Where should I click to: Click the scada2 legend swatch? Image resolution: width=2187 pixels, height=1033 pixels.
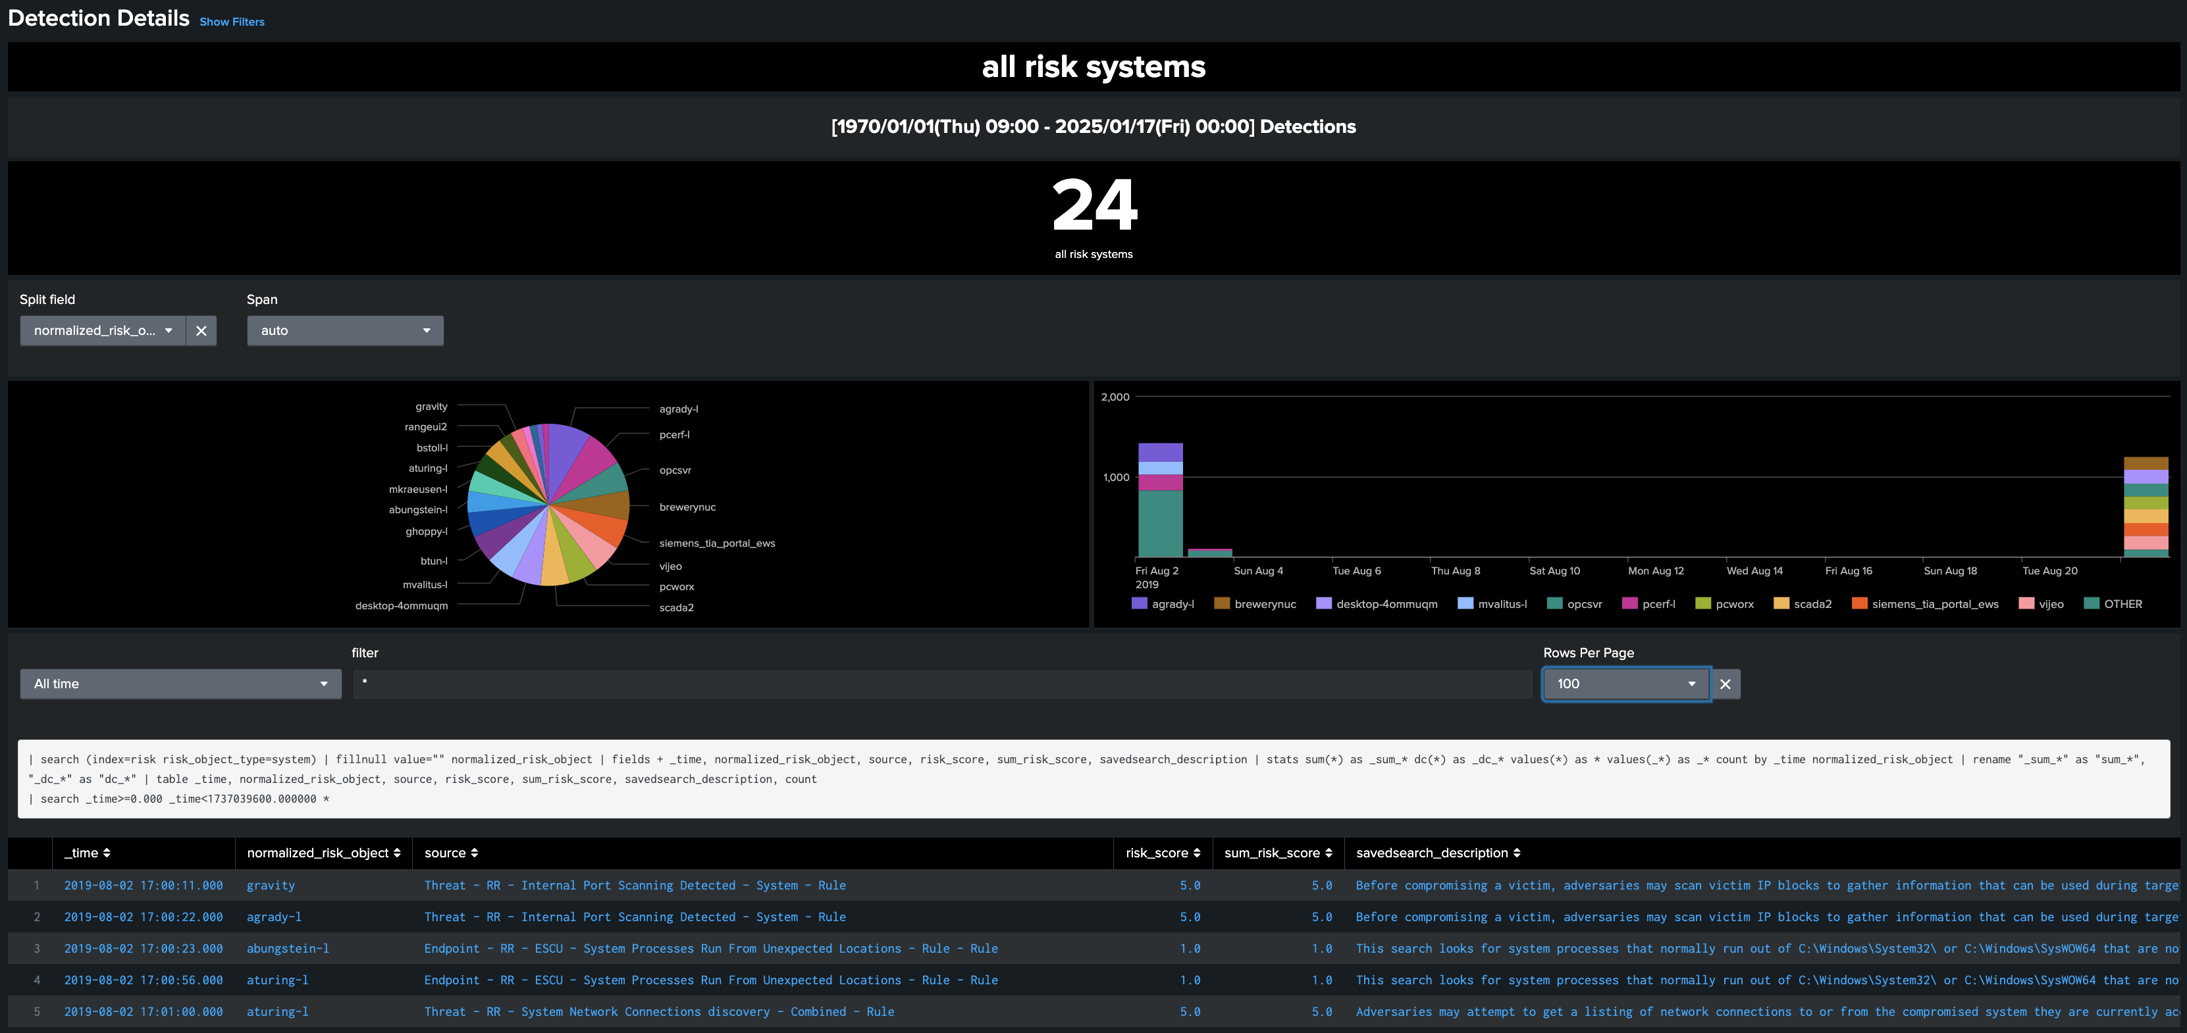pyautogui.click(x=1781, y=603)
